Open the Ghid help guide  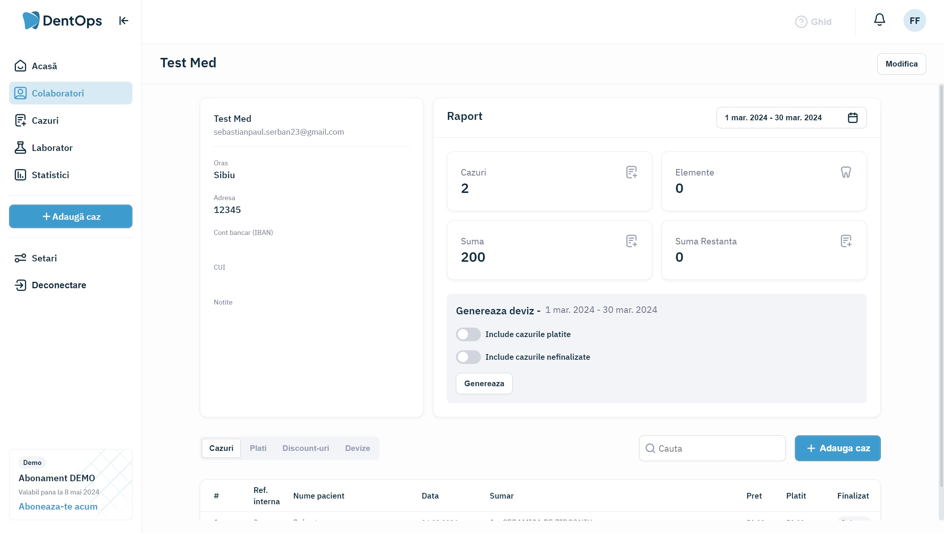click(813, 22)
